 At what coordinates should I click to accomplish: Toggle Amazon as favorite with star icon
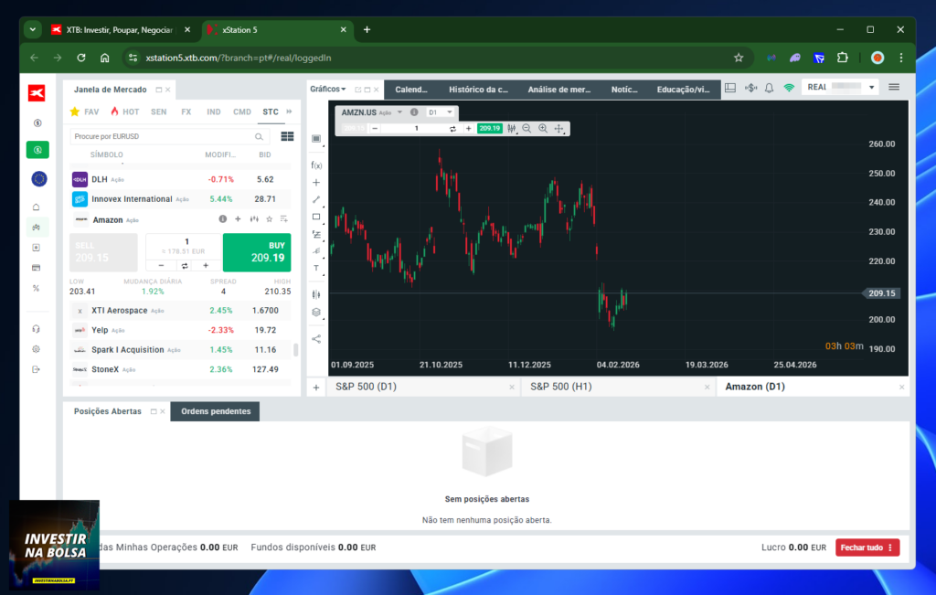tap(270, 219)
